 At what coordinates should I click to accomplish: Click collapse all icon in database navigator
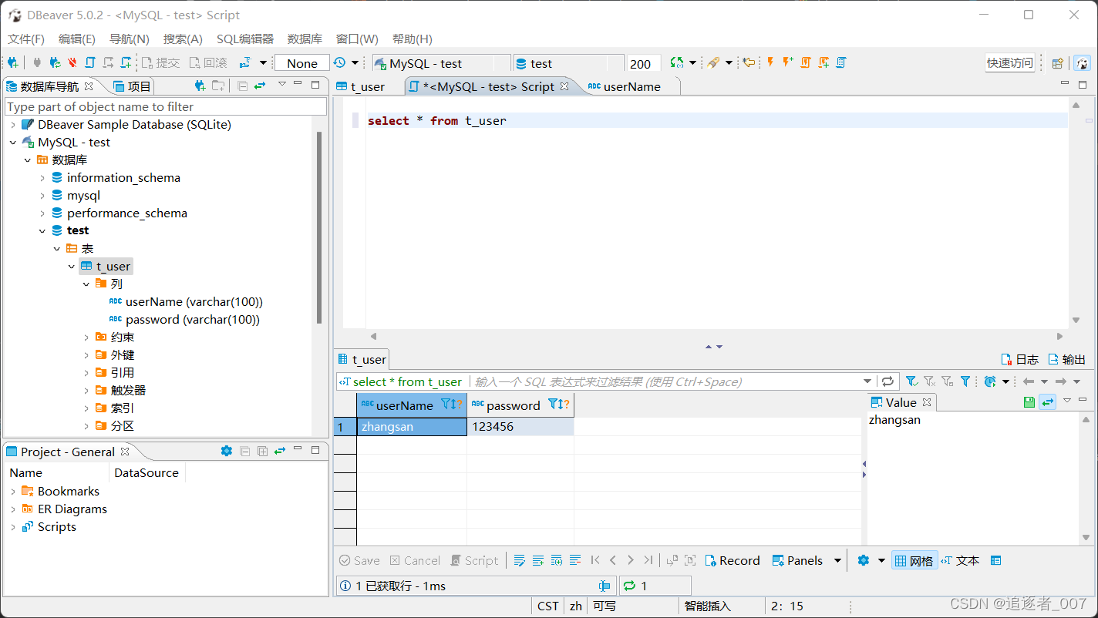coord(242,86)
